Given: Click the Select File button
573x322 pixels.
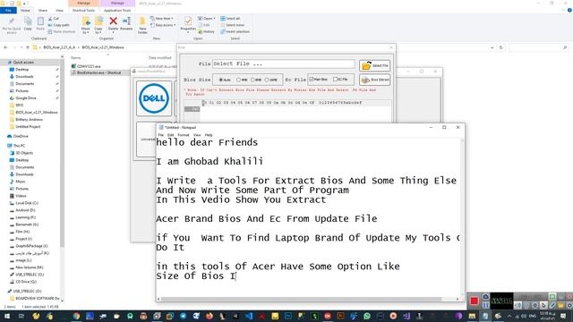Looking at the screenshot, I should coord(374,65).
